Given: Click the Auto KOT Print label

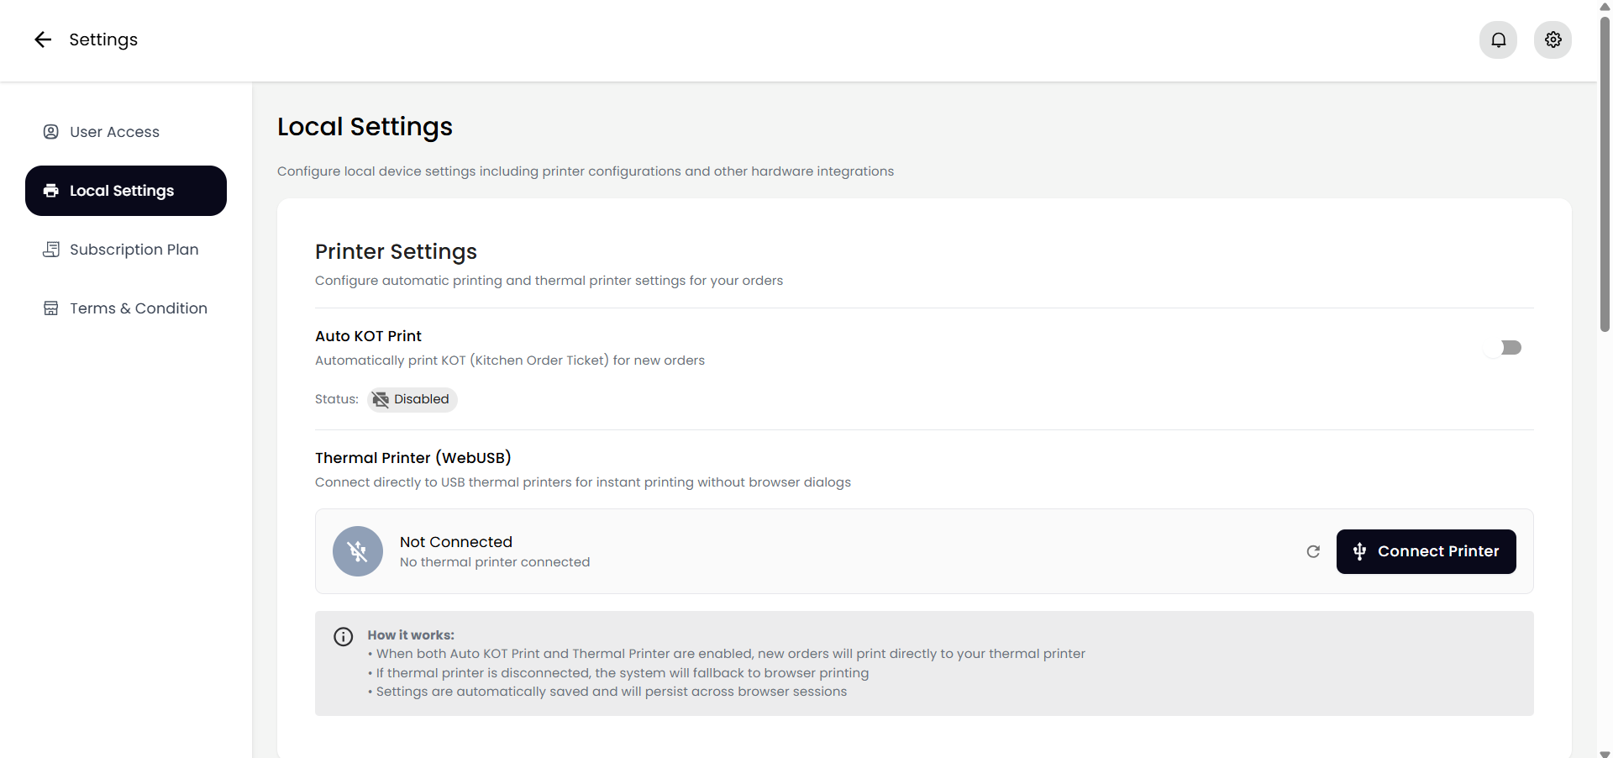Looking at the screenshot, I should coord(368,336).
